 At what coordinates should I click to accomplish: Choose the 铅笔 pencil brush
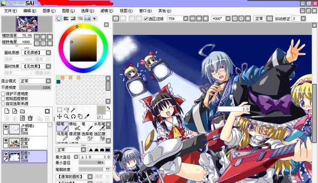pyautogui.click(x=63, y=126)
